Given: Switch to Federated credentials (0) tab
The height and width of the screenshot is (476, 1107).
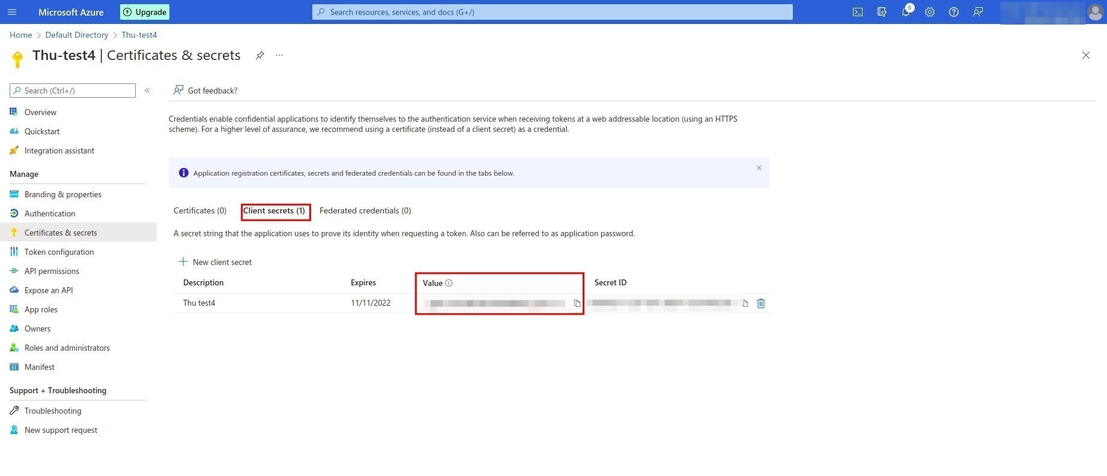Looking at the screenshot, I should (x=365, y=210).
